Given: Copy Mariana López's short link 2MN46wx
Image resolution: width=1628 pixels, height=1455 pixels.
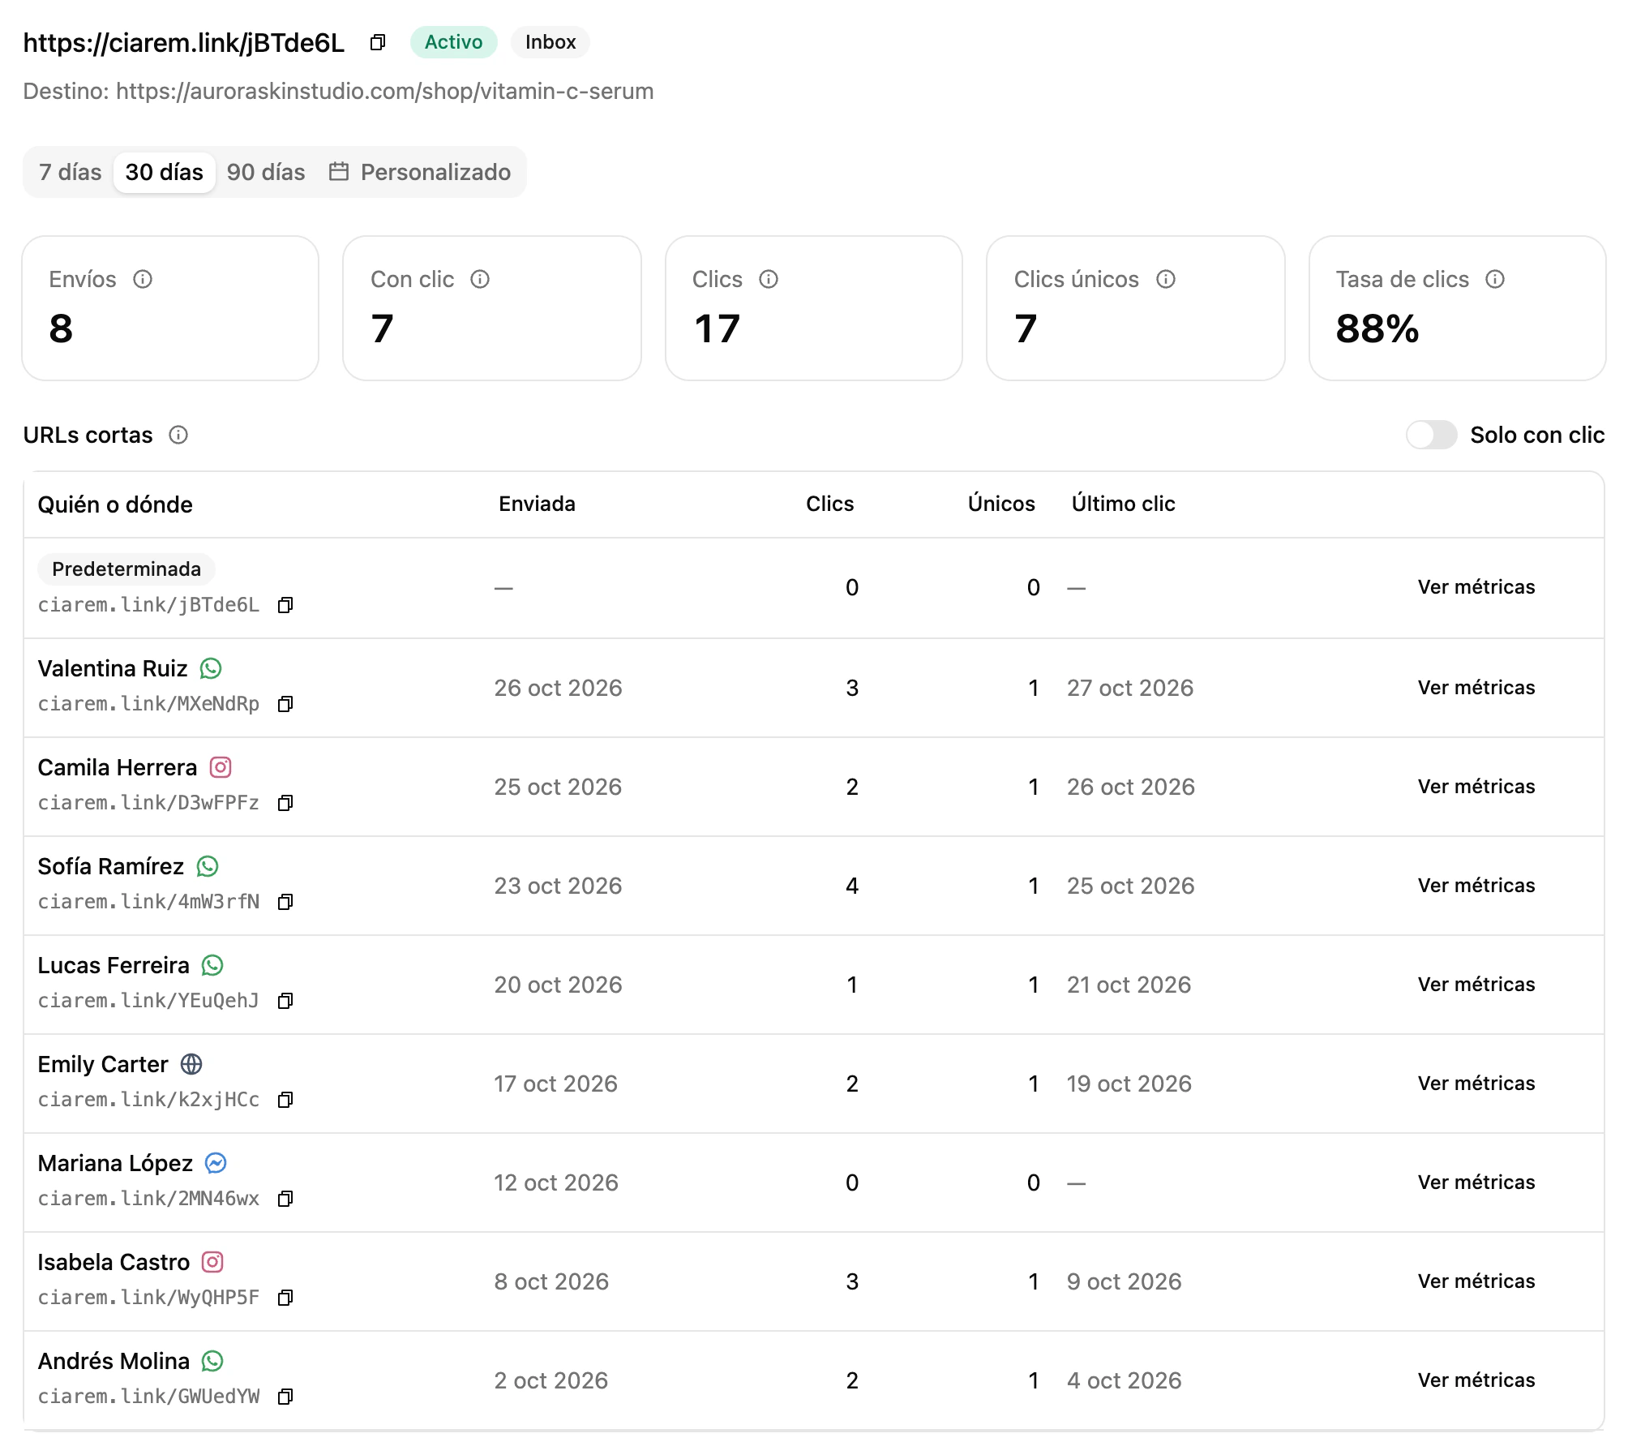Looking at the screenshot, I should (x=285, y=1199).
